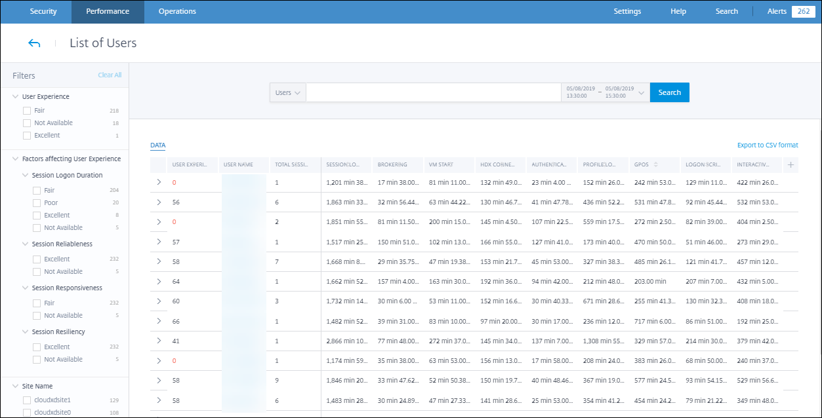Tick the cloudxdsite1 site name checkbox
822x418 pixels.
coord(27,400)
